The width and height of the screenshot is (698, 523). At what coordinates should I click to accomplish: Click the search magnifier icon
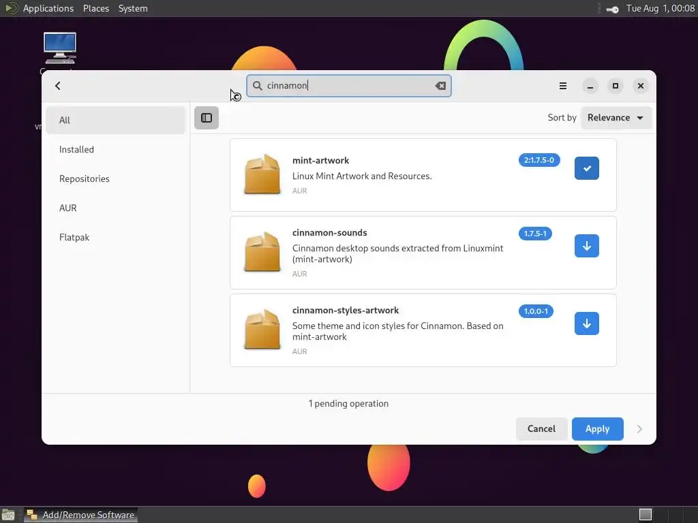257,85
